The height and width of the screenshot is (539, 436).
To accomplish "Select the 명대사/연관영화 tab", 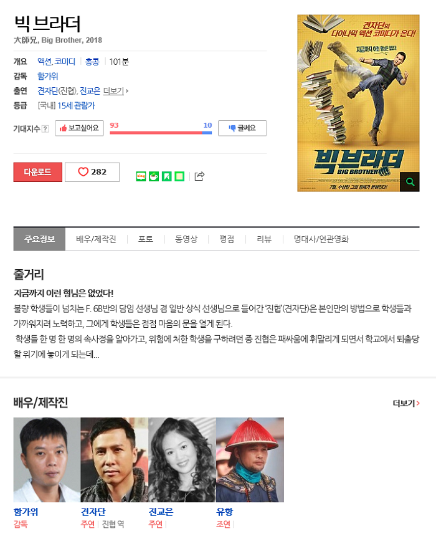I will 321,239.
